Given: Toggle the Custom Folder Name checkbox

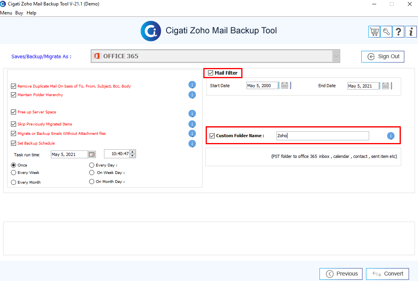Looking at the screenshot, I should [212, 136].
